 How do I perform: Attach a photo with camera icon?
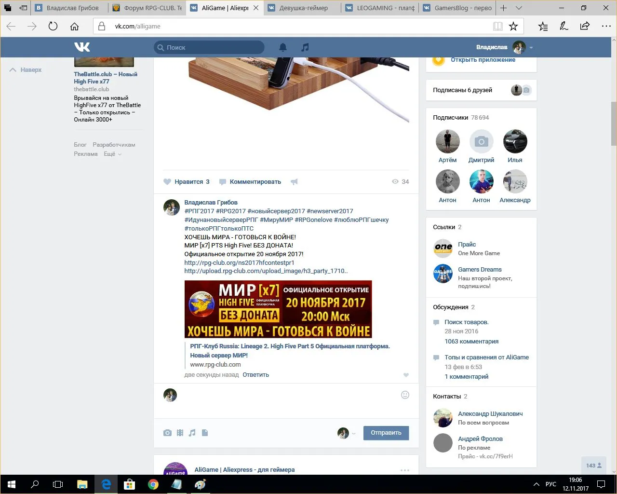[167, 433]
